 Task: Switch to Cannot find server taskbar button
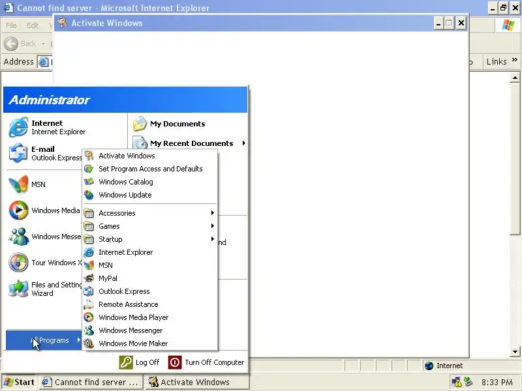[x=90, y=382]
